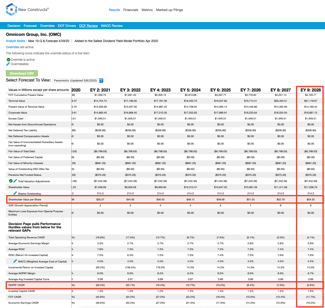Image resolution: width=325 pixels, height=308 pixels.
Task: Click the $4,720.71 FCF cumulative value cell
Action: (x=311, y=95)
